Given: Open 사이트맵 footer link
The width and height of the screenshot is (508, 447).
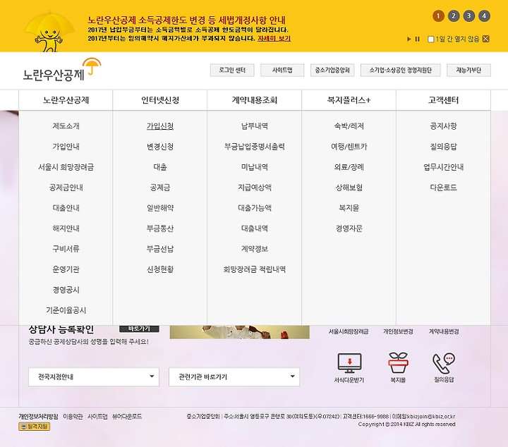Looking at the screenshot, I should [97, 417].
